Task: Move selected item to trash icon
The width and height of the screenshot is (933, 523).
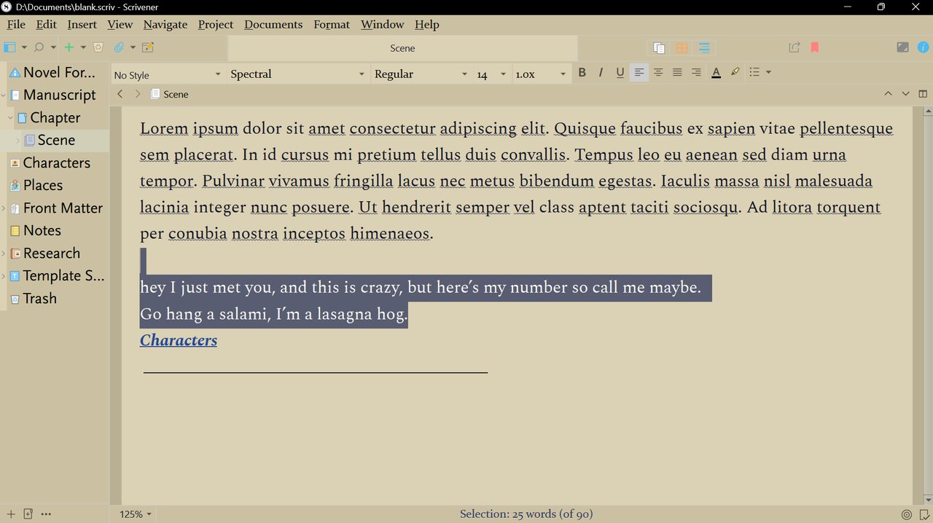Action: pyautogui.click(x=98, y=47)
